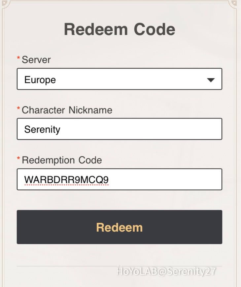Viewport: 241px width, 287px height.
Task: Click the red asterisk beside Redemption Code
Action: click(19, 158)
